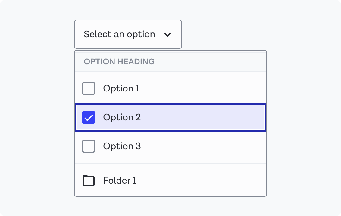Click the empty checkbox icon beside Option 1
The height and width of the screenshot is (216, 341).
[89, 88]
